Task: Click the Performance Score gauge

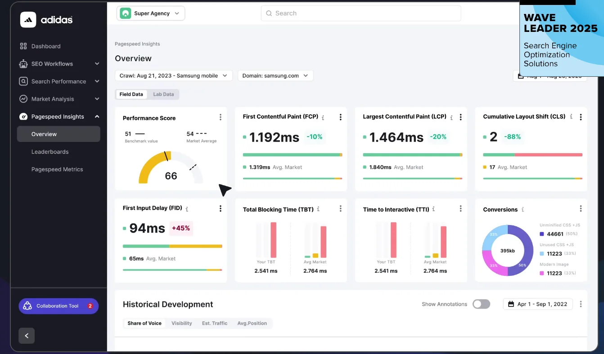Action: click(x=171, y=171)
